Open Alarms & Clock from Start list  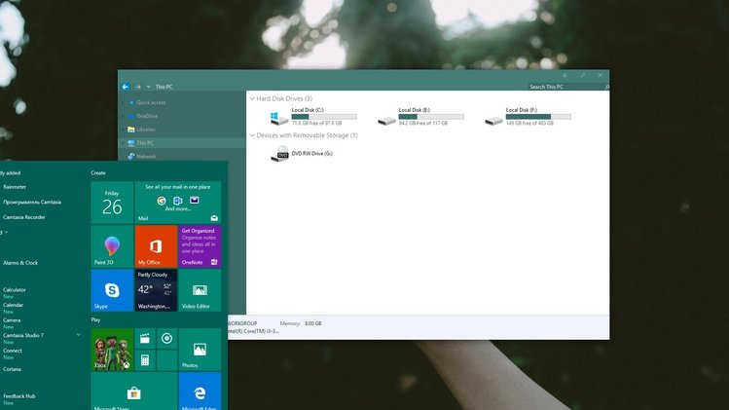20,263
